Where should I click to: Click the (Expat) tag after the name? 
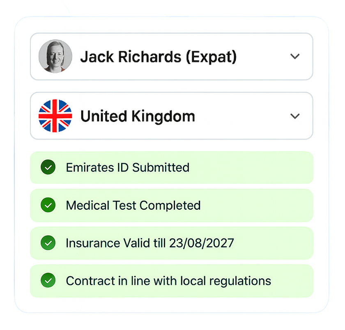(x=211, y=57)
